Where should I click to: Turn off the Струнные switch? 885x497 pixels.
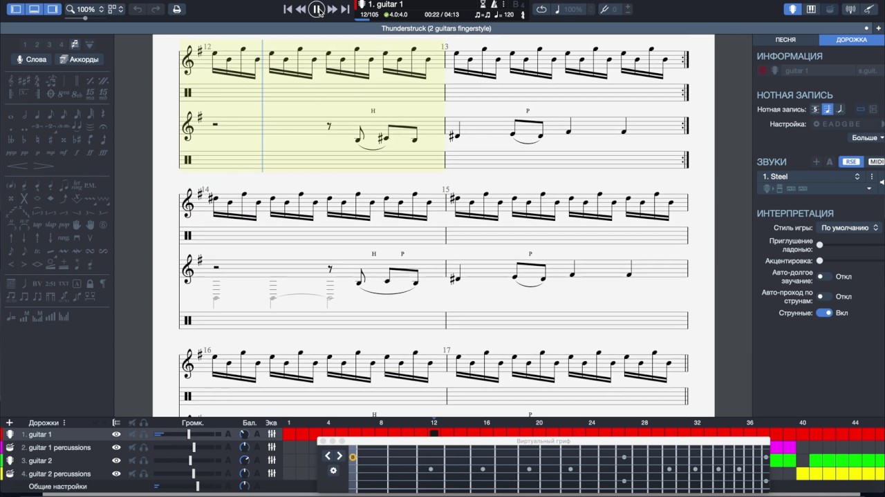pos(824,313)
